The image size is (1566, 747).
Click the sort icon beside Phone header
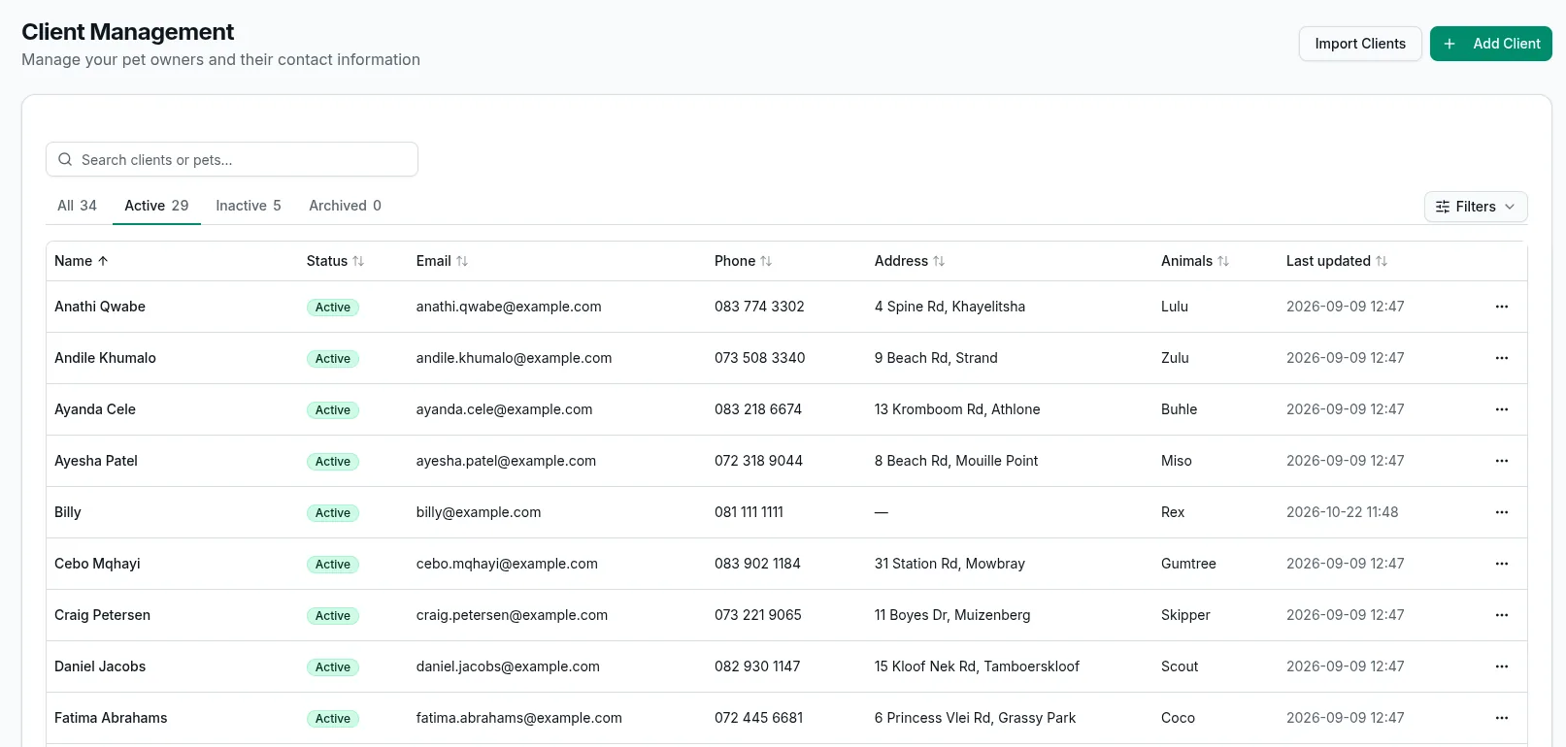(x=766, y=261)
